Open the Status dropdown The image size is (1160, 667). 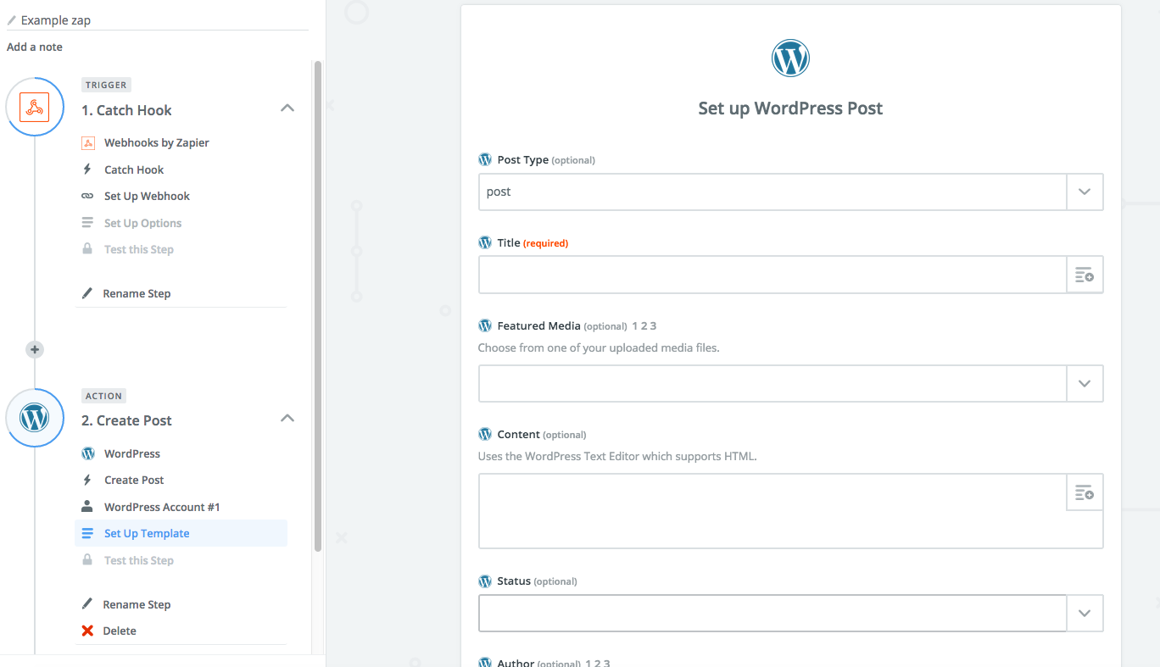point(790,614)
